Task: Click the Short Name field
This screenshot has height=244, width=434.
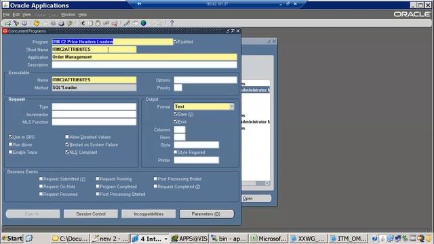Action: click(x=94, y=49)
